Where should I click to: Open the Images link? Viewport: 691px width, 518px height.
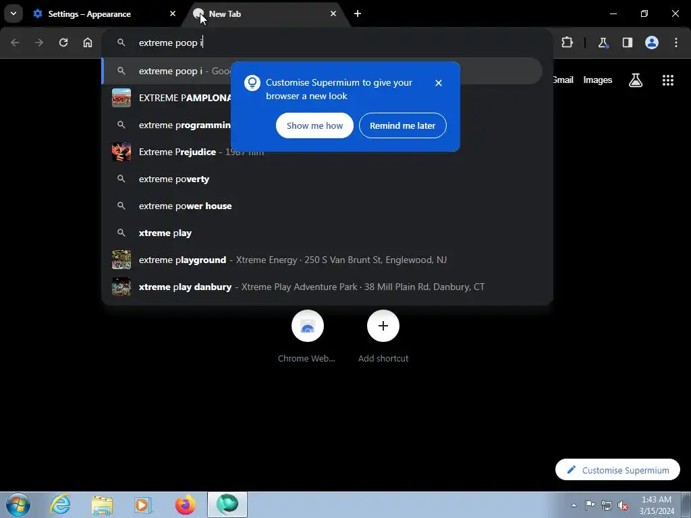tap(598, 80)
